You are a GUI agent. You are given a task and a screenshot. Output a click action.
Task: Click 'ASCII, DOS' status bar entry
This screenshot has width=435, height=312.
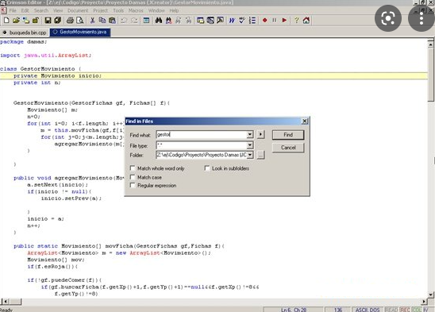coord(368,310)
